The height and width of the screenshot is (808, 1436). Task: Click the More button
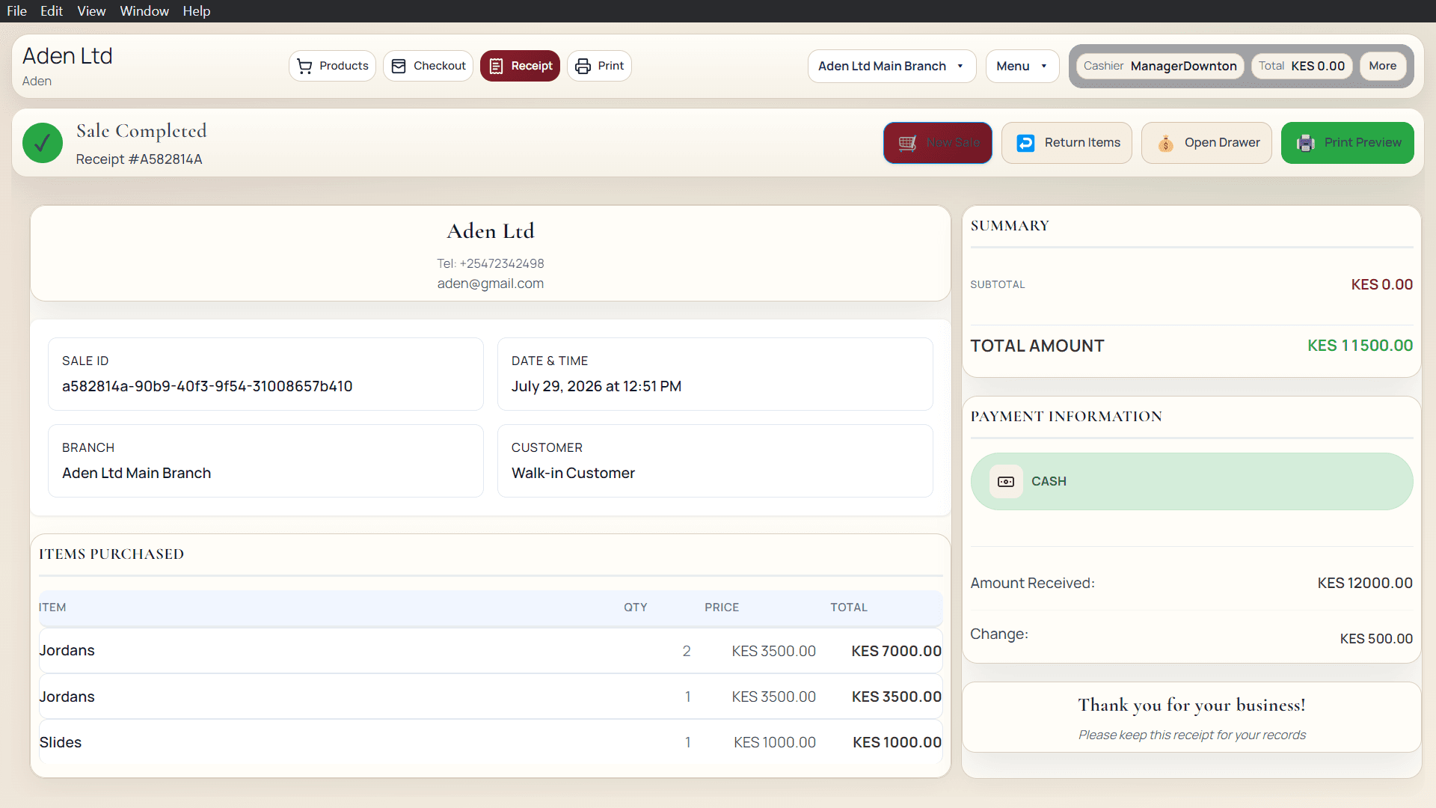coord(1382,66)
